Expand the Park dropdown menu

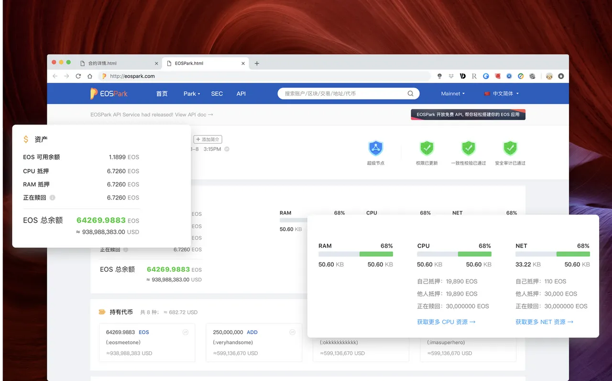pyautogui.click(x=192, y=93)
